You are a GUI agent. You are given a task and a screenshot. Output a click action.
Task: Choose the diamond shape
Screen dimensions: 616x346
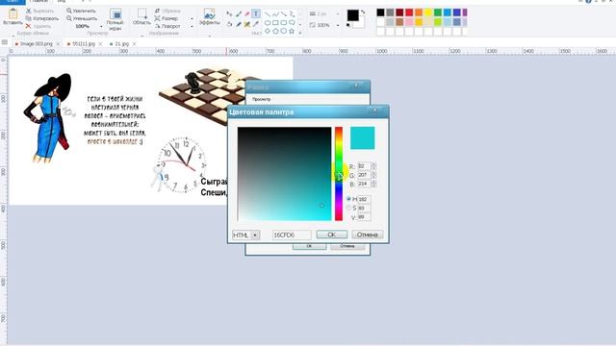click(x=268, y=31)
